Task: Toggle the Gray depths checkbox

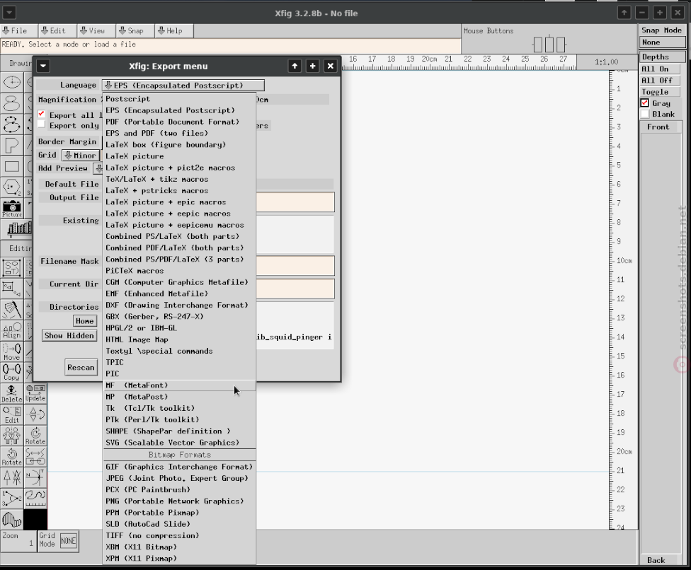Action: coord(645,103)
